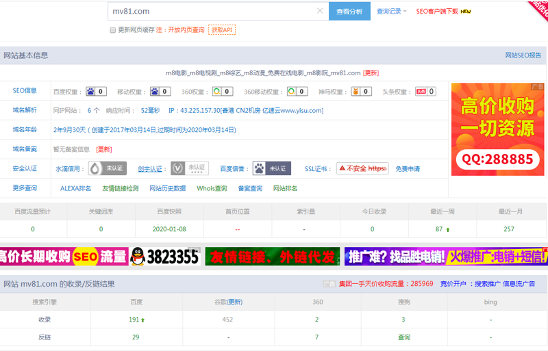
Task: Click the response time 52毫秒
Action: (150, 110)
